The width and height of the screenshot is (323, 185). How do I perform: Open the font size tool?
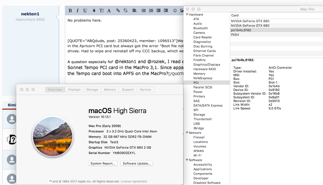(x=101, y=11)
